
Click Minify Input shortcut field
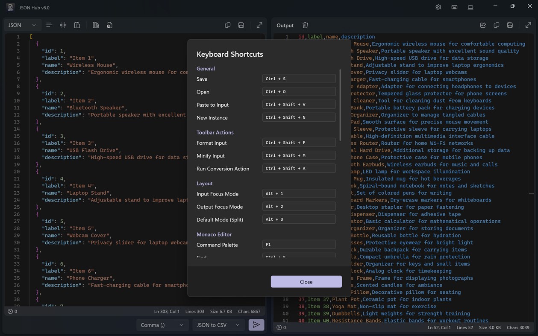click(299, 155)
